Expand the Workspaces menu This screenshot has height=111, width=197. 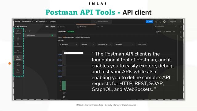[x=28, y=22]
